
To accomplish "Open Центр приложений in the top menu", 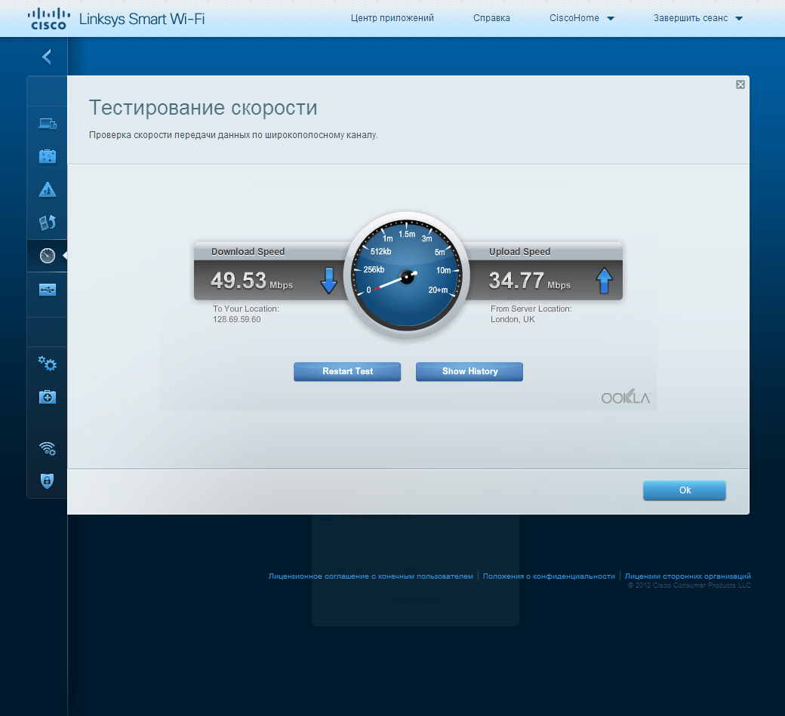I will click(x=392, y=18).
